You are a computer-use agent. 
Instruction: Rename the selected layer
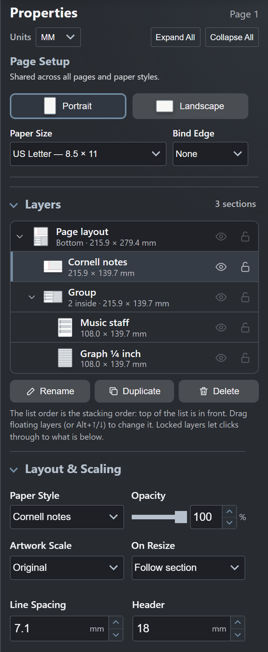coord(50,391)
